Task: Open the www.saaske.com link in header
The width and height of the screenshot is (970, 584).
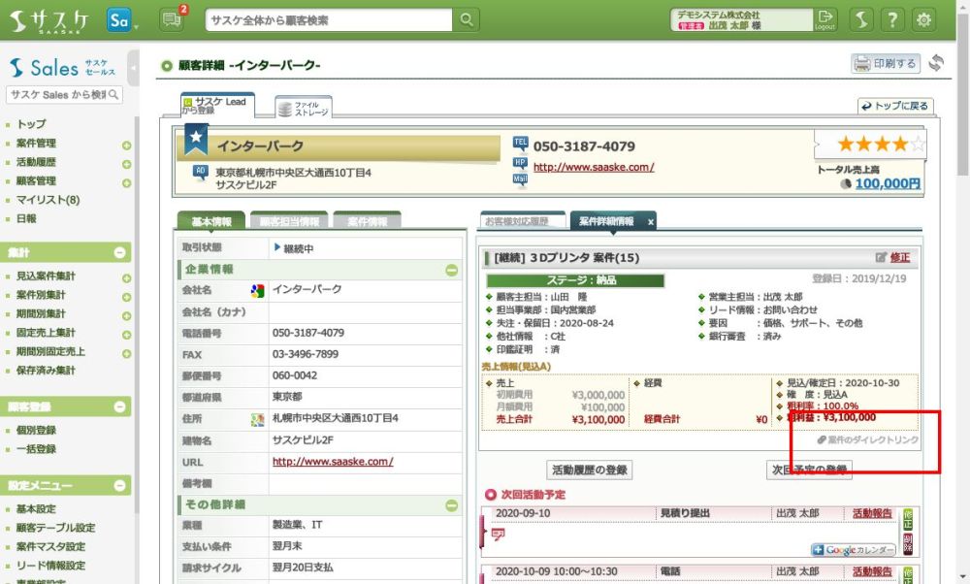Action: (x=593, y=167)
